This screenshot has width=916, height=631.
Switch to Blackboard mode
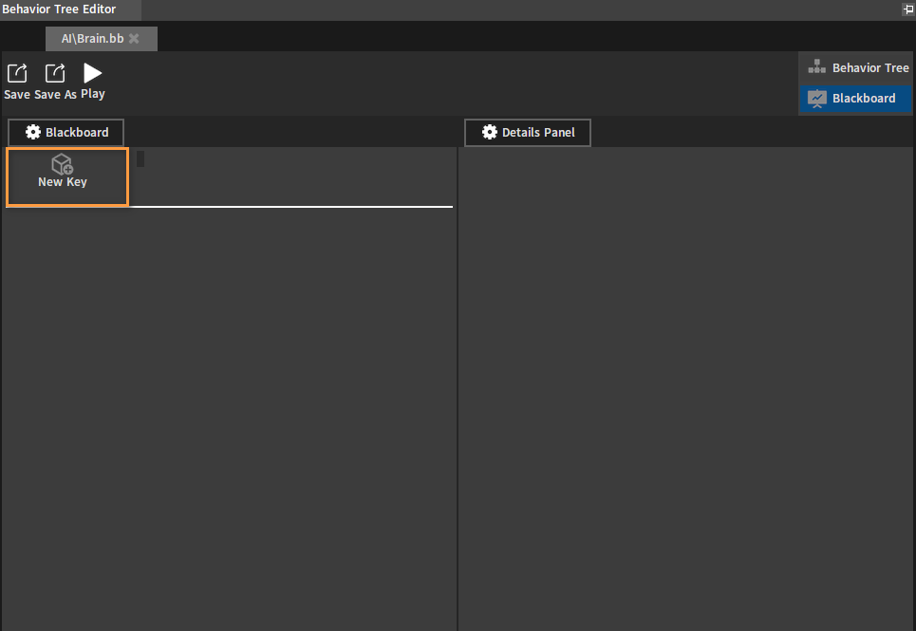(856, 98)
